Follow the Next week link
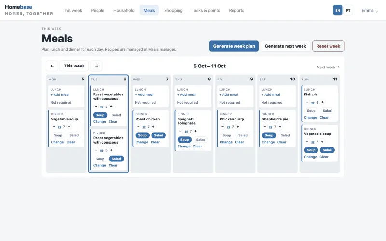This screenshot has width=386, height=241. [328, 67]
